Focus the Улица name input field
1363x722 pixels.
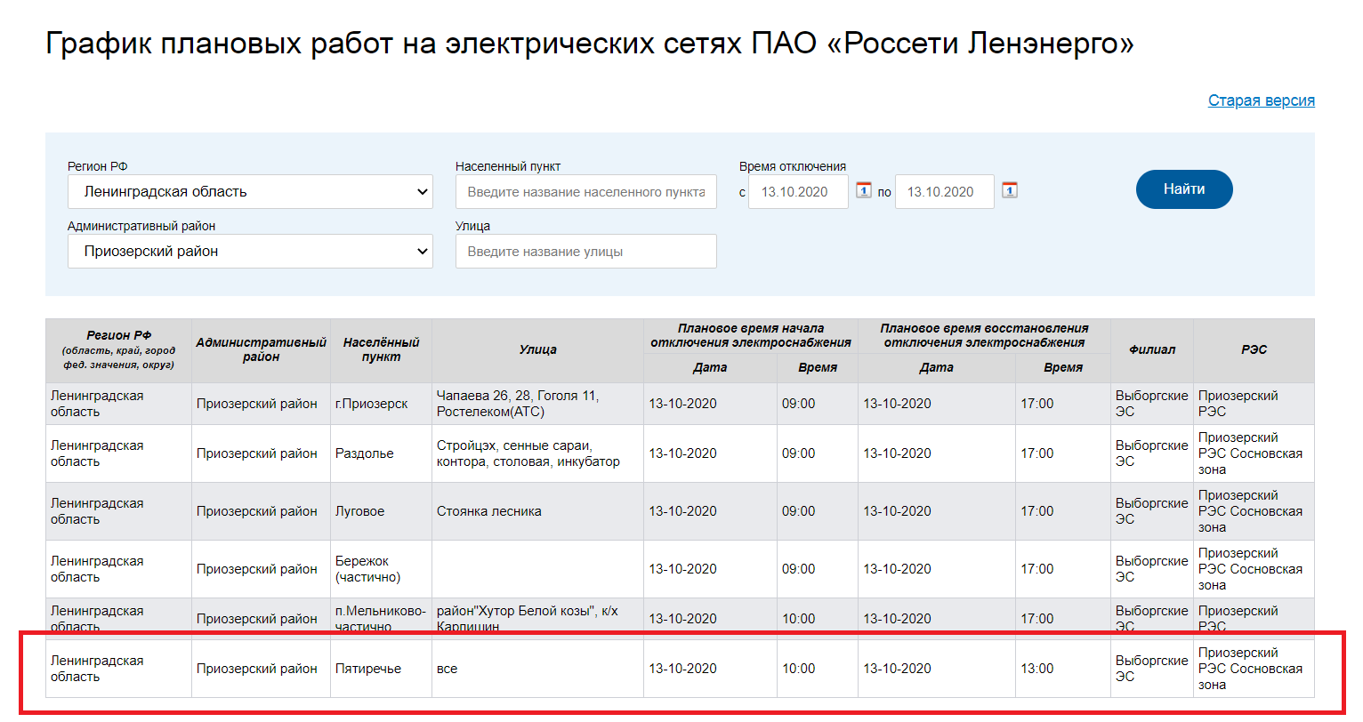click(x=585, y=252)
